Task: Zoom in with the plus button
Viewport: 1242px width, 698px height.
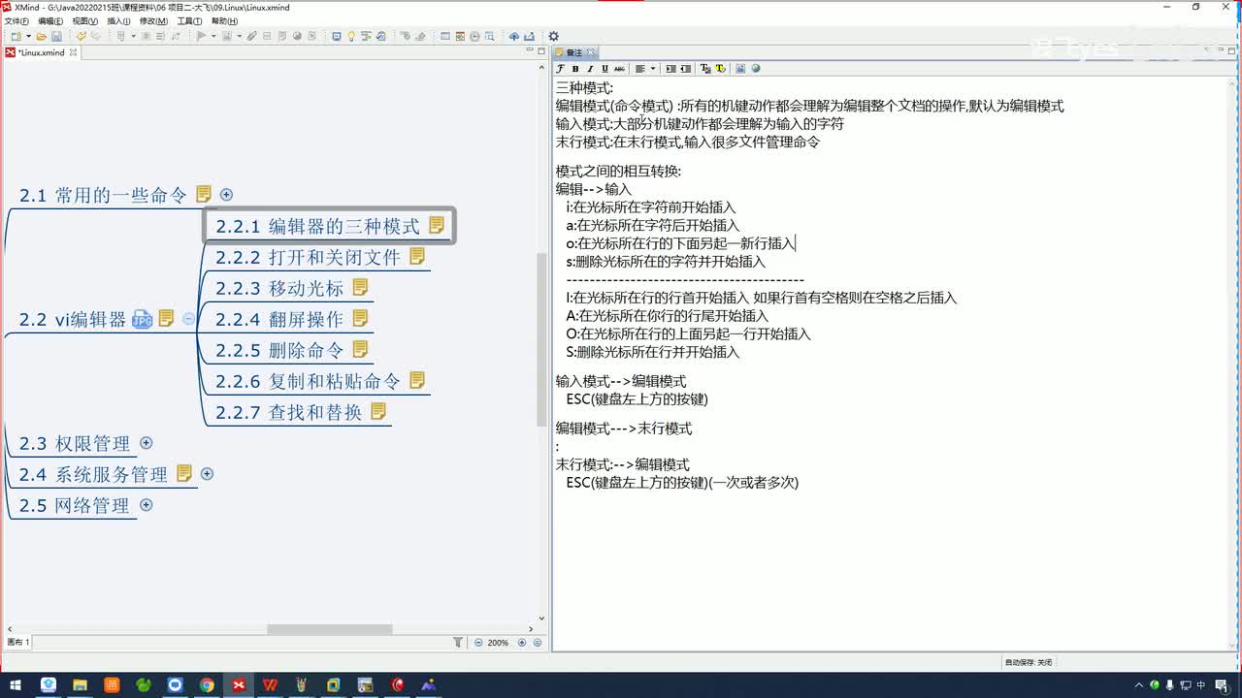Action: coord(522,642)
